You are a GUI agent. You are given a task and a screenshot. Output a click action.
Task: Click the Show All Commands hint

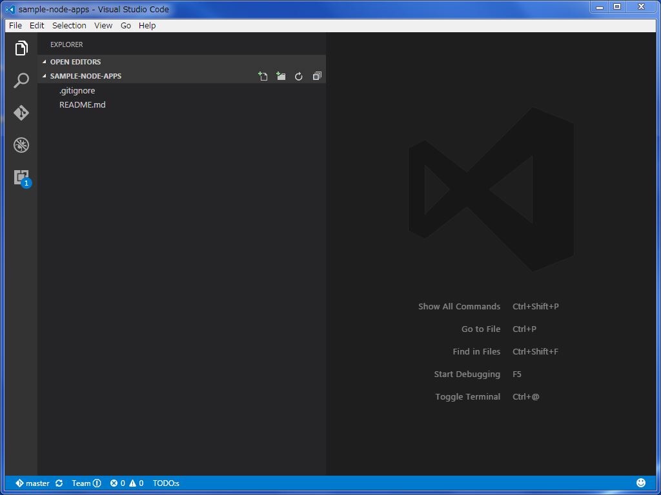(459, 306)
